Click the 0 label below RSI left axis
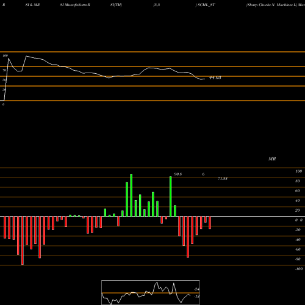Screen dimensions: 305x305 point(3,104)
